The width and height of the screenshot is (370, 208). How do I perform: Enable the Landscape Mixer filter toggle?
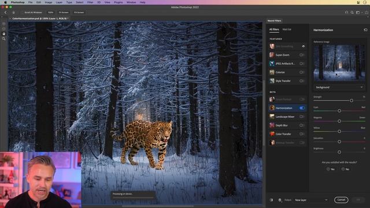[302, 117]
